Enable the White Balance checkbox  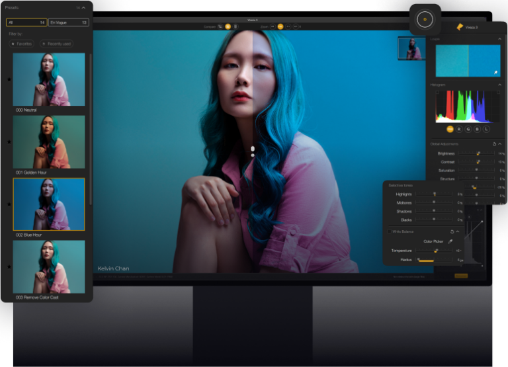[x=390, y=231]
